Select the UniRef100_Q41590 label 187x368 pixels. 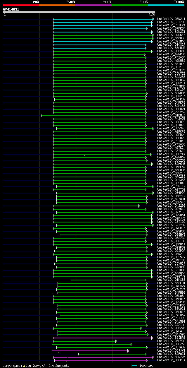[x=171, y=334]
